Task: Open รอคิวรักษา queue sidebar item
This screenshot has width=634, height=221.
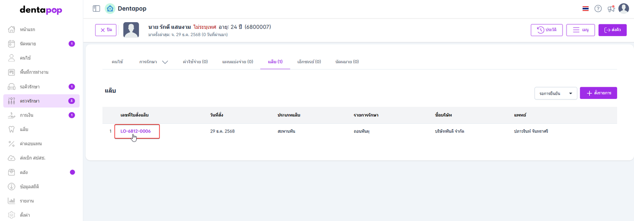Action: (41, 86)
